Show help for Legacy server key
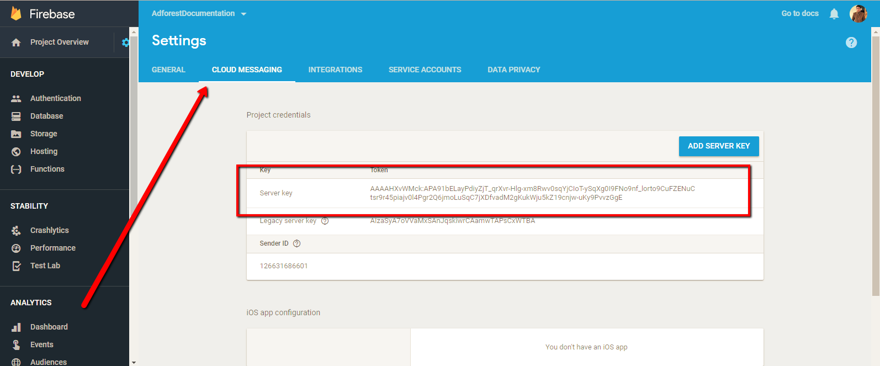Image resolution: width=880 pixels, height=366 pixels. (325, 221)
